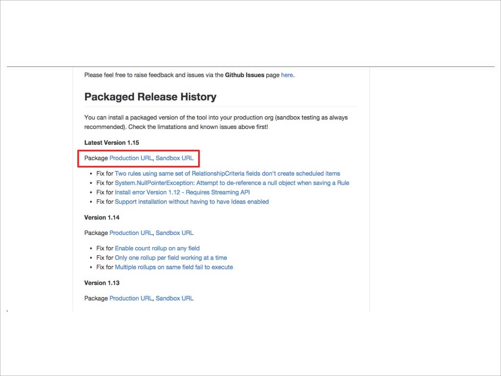Open 'Enable count rollup on any field' link

(x=157, y=248)
